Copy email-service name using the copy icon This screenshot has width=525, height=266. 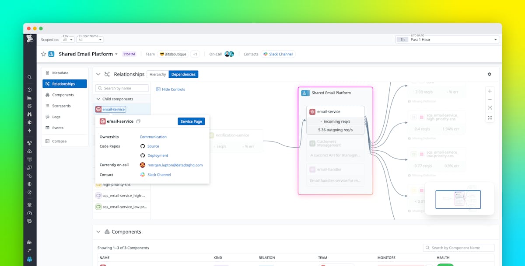click(138, 121)
